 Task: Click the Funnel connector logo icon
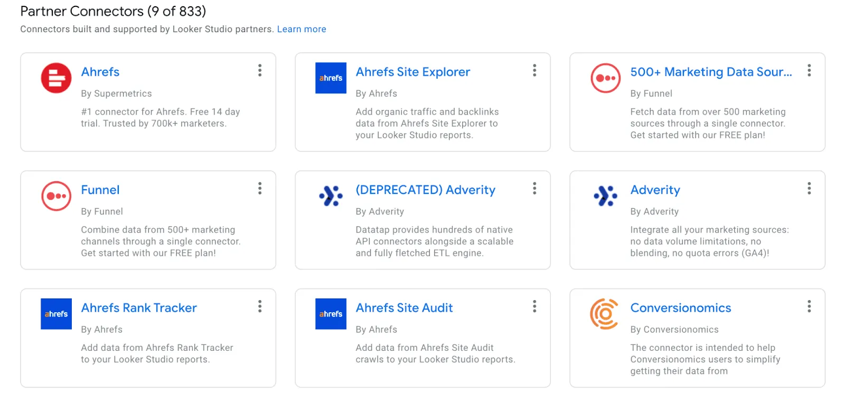click(x=55, y=195)
